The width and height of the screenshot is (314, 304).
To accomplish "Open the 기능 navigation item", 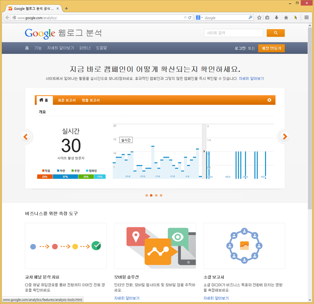I will coord(38,48).
